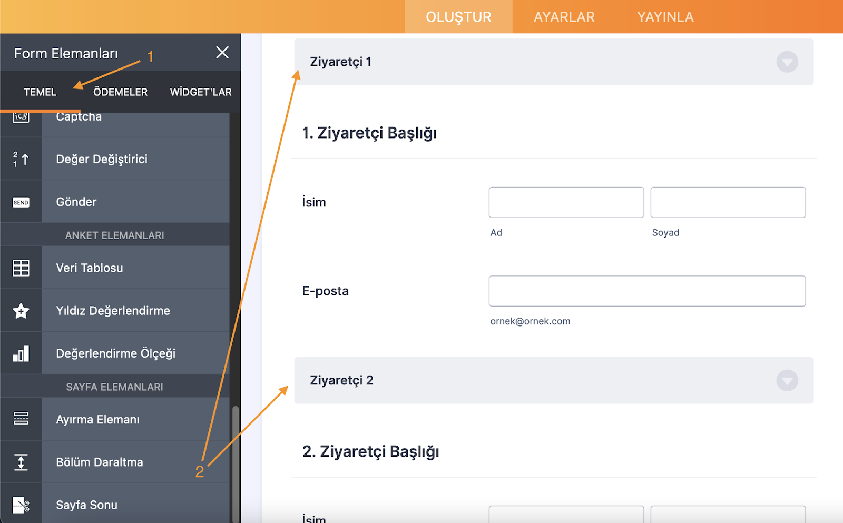Click the Soyad sublabel text
Viewport: 843px width, 523px height.
[x=665, y=233]
